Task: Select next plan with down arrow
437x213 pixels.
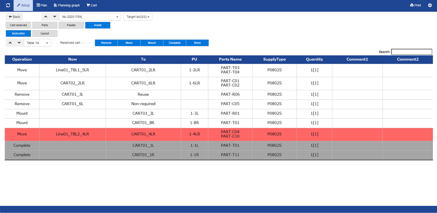Action: (54, 17)
